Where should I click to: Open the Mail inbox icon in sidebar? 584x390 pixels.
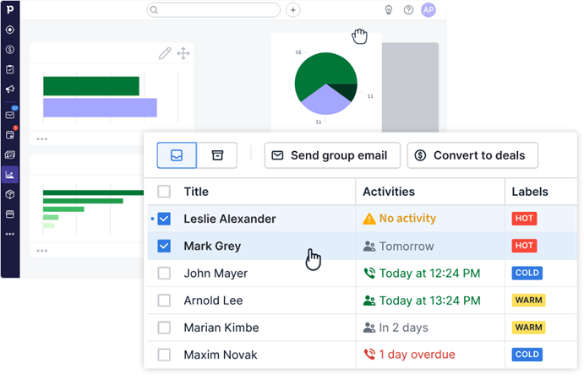pos(10,115)
